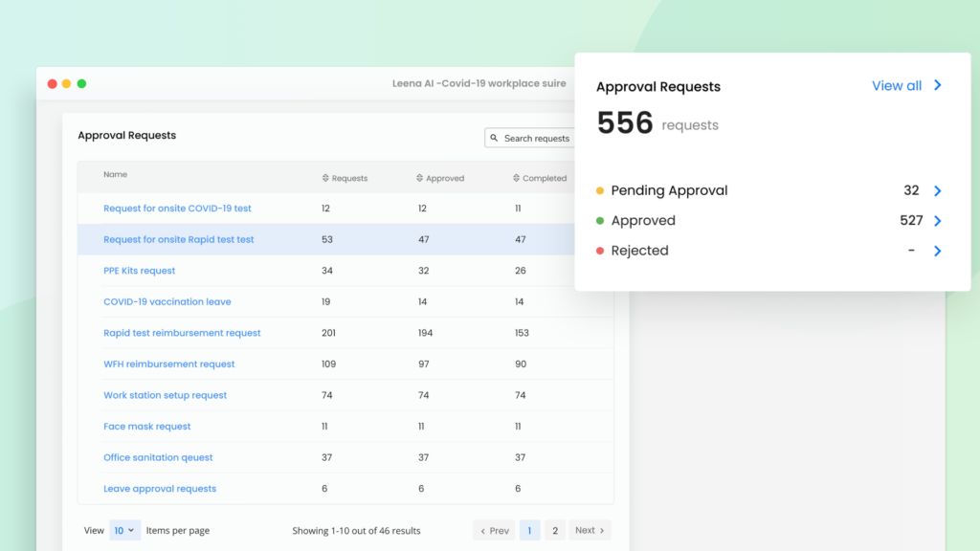Open the items per page dropdown showing 10
The height and width of the screenshot is (551, 980).
[124, 530]
